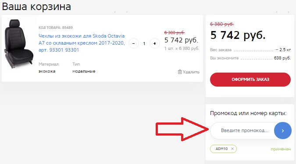Viewport: 296px width, 164px height.
Task: Click the ADM10 promo code chip label
Action: pos(221,149)
